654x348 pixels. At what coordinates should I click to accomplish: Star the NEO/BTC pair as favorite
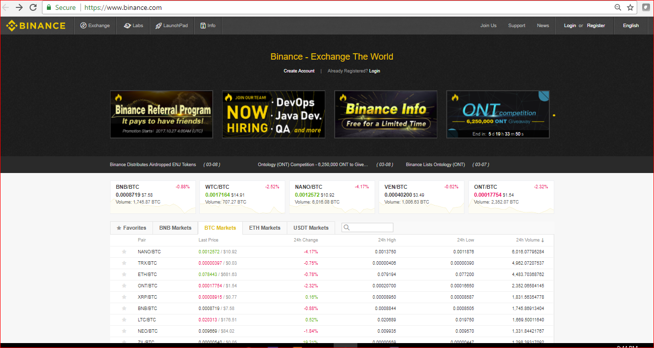click(x=124, y=331)
